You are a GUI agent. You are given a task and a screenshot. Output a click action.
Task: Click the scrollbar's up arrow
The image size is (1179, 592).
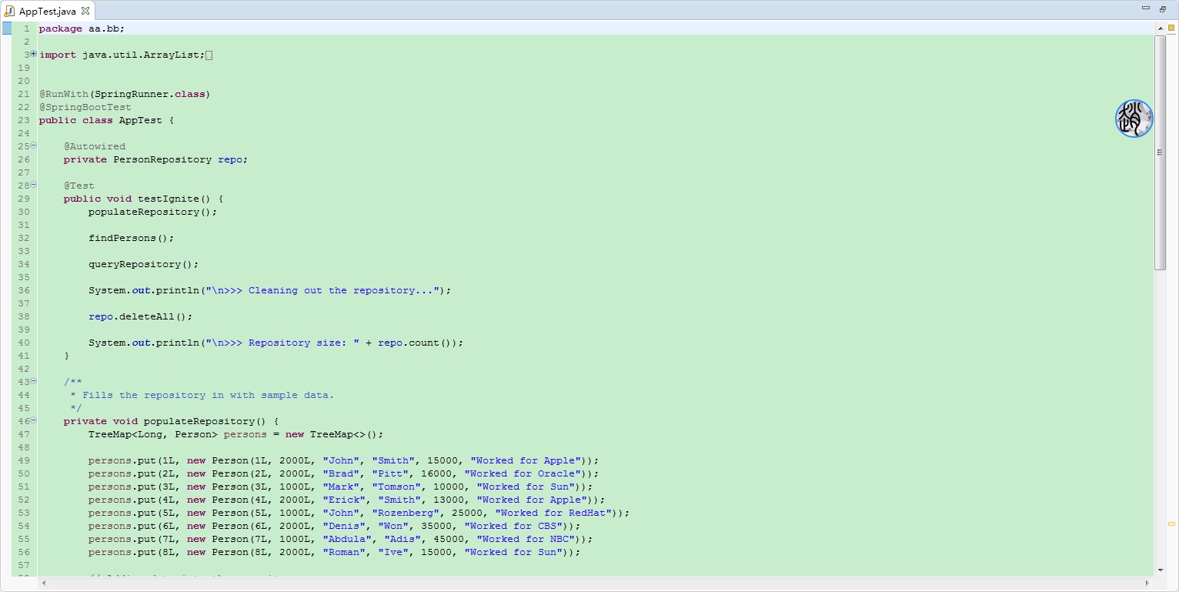(1161, 28)
